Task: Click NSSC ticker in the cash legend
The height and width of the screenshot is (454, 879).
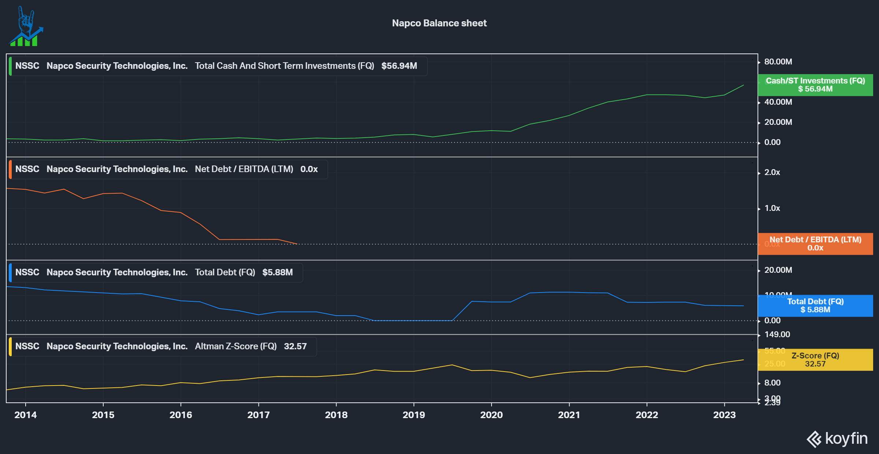Action: point(27,66)
